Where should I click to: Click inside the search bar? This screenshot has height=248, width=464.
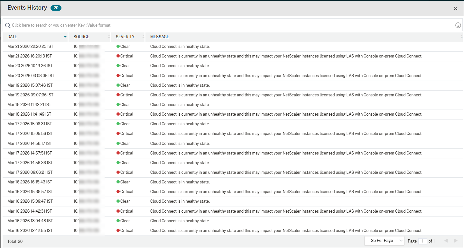(x=129, y=25)
